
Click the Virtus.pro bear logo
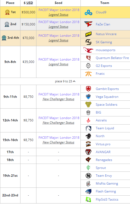[88, 144]
